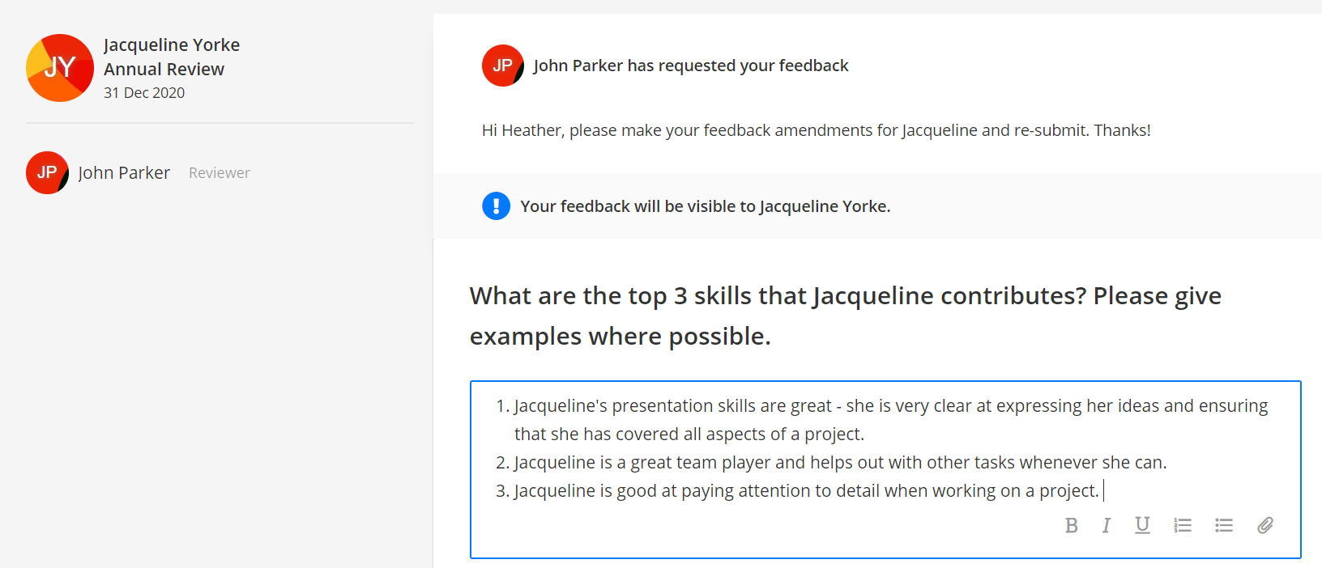The height and width of the screenshot is (568, 1322).
Task: Select John Parker reviewer entry
Action: pos(139,172)
